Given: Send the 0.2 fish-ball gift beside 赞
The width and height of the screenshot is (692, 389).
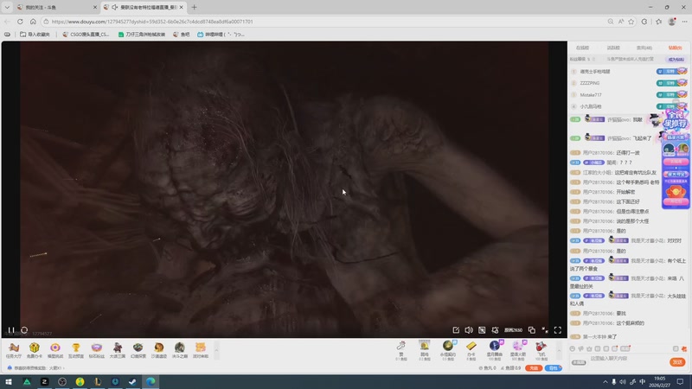Looking at the screenshot, I should 425,351.
